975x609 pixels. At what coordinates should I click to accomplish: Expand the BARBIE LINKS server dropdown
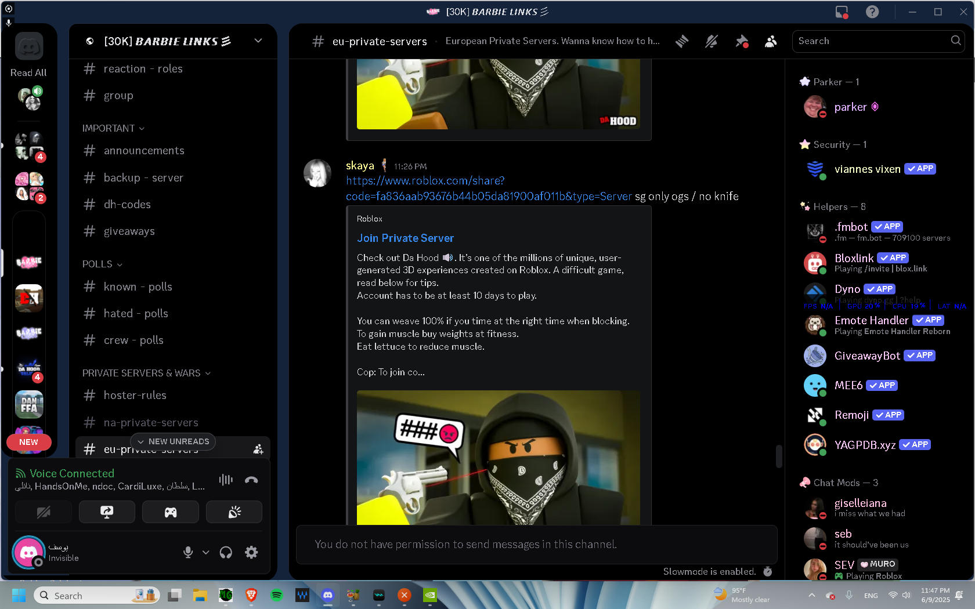258,41
